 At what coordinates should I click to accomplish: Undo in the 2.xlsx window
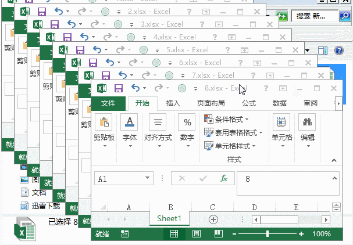(x=59, y=11)
